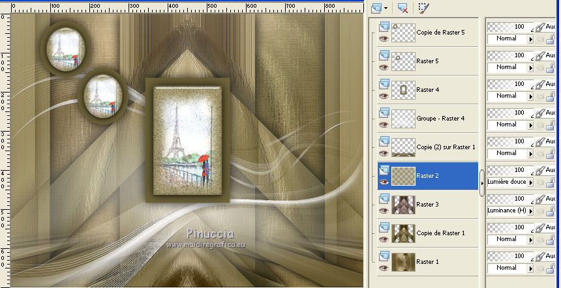Click the New Raster Layer icon

pyautogui.click(x=376, y=8)
